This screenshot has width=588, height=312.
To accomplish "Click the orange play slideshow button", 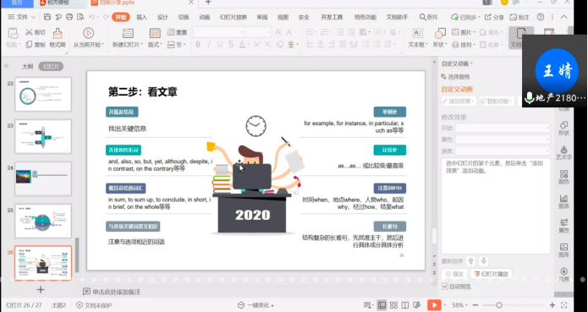I will coord(434,305).
